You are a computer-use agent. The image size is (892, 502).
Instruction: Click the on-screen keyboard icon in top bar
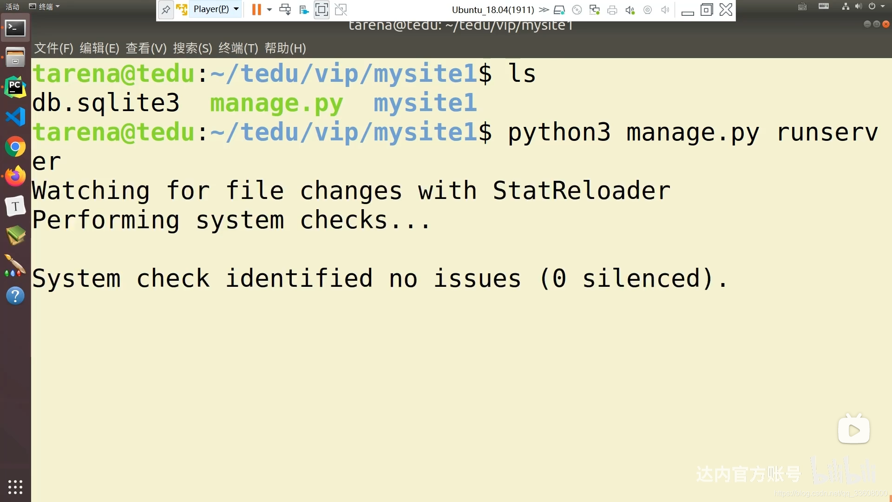pos(824,6)
